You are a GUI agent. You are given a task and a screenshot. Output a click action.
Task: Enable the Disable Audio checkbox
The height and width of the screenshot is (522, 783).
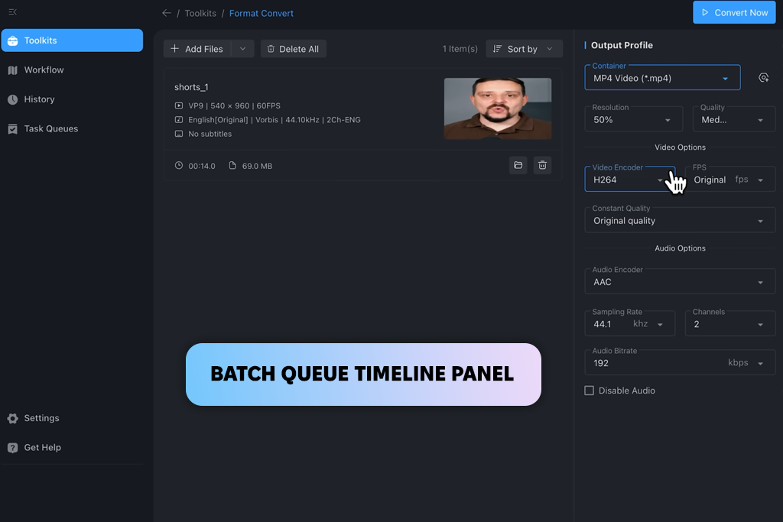tap(590, 391)
